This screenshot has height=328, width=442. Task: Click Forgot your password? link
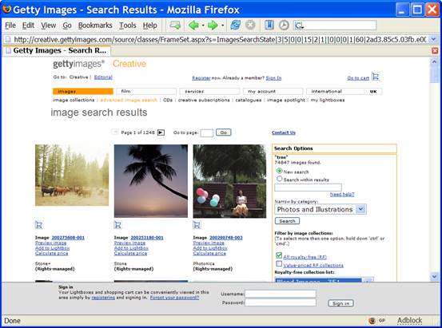174,298
